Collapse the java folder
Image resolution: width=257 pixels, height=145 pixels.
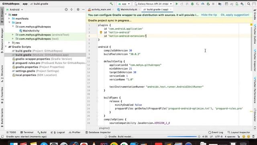pyautogui.click(x=9, y=23)
